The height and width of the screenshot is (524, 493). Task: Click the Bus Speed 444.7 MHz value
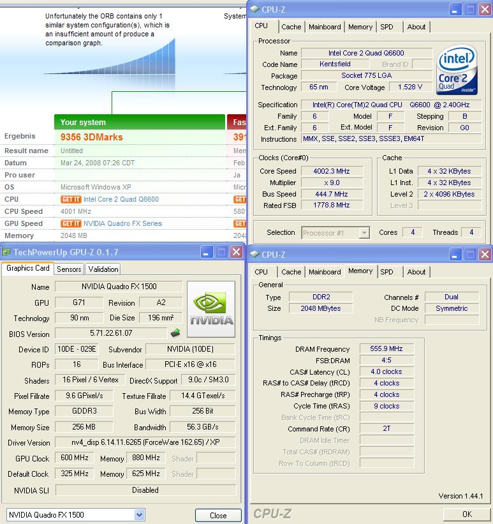coord(332,194)
